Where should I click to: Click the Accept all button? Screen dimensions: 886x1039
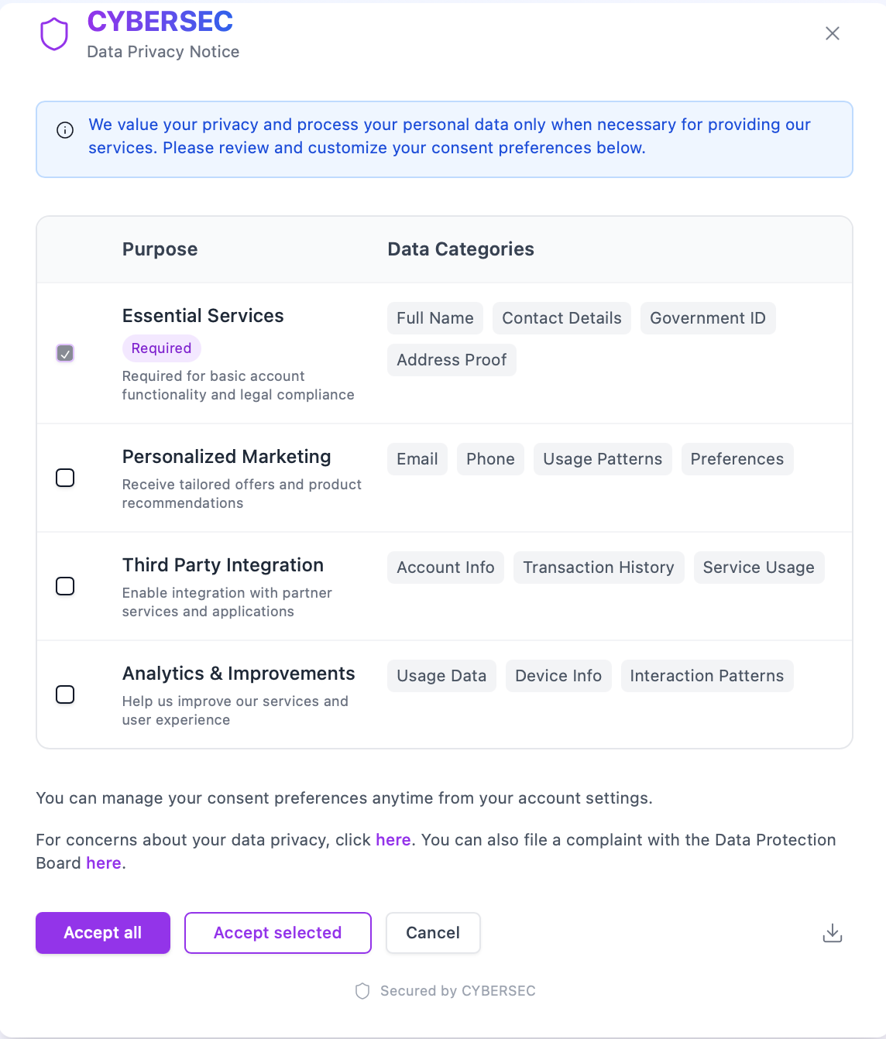click(103, 933)
